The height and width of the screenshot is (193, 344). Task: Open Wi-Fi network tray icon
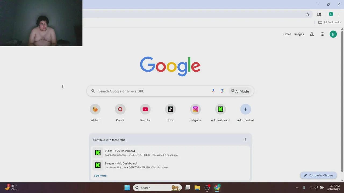311,188
